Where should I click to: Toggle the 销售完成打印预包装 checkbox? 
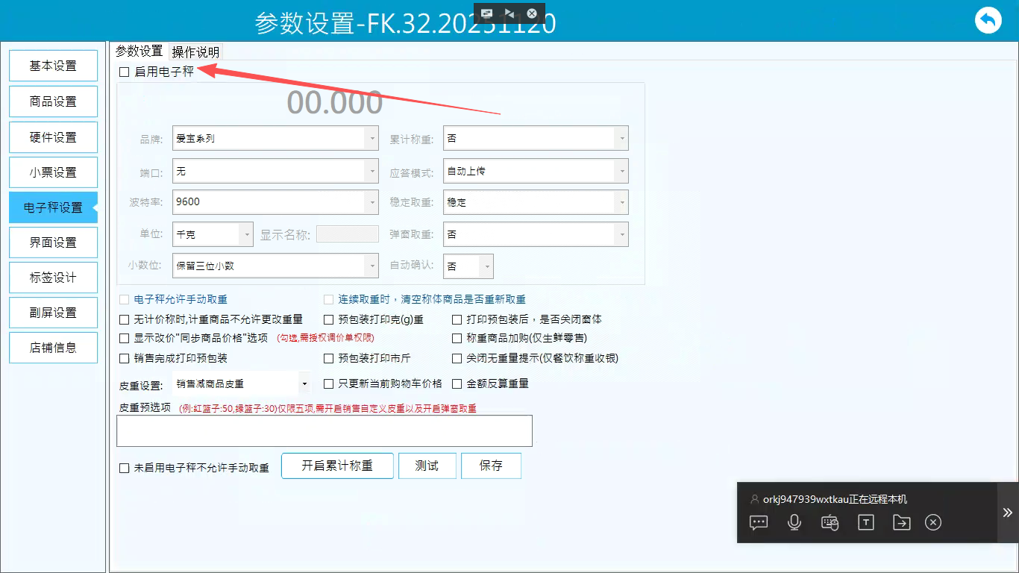125,359
